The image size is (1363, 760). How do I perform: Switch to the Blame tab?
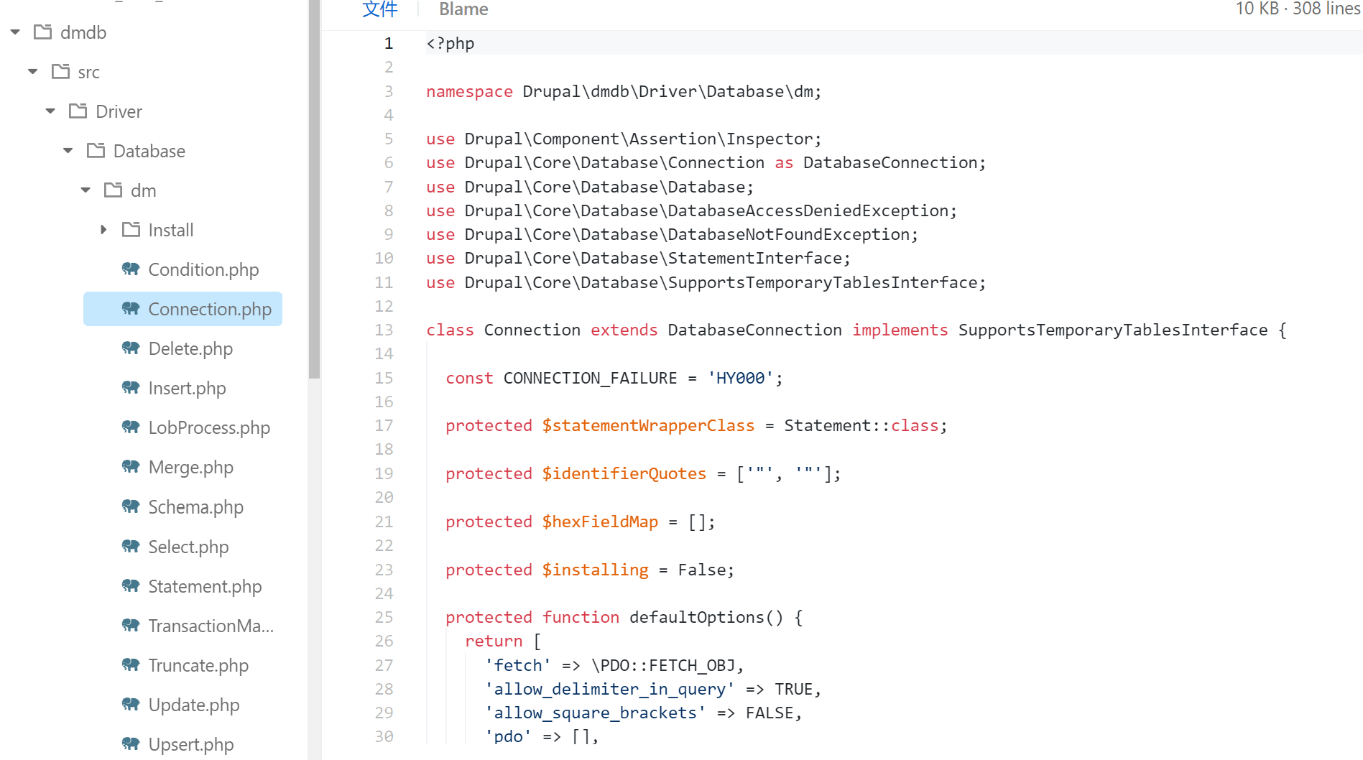point(463,9)
